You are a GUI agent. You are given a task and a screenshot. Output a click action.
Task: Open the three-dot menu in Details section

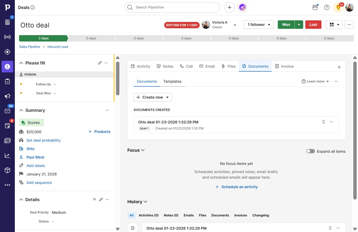(107, 199)
